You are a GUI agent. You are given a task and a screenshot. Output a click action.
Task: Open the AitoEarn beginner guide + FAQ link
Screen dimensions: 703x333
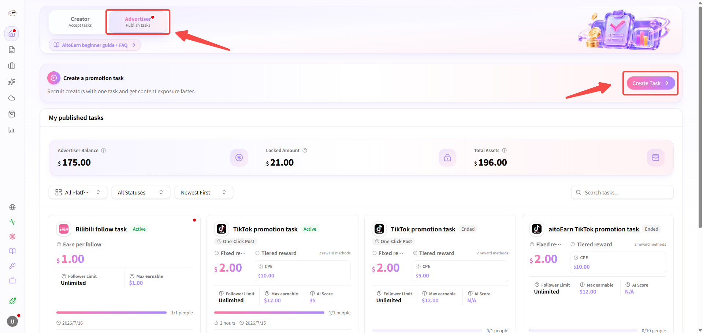(x=95, y=45)
